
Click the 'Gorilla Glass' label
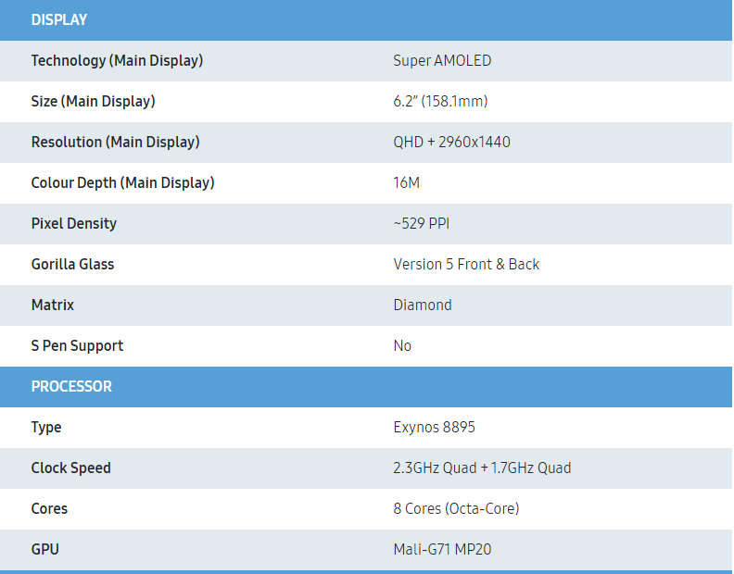72,265
